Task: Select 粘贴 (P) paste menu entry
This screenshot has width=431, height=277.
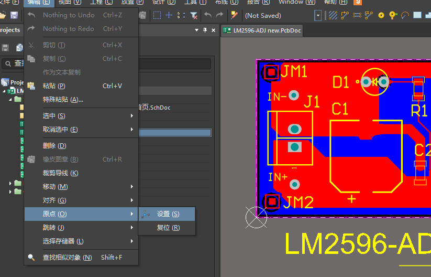Action: click(54, 86)
